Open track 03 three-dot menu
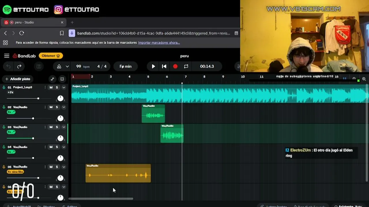 pyautogui.click(x=45, y=127)
